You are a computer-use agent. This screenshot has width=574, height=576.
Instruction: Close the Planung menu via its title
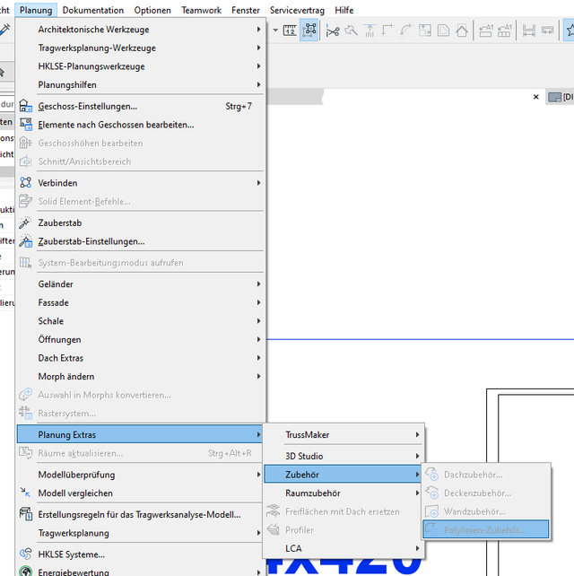tap(36, 10)
